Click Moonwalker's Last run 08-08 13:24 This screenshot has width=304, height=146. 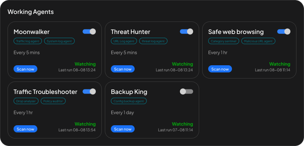coord(77,70)
